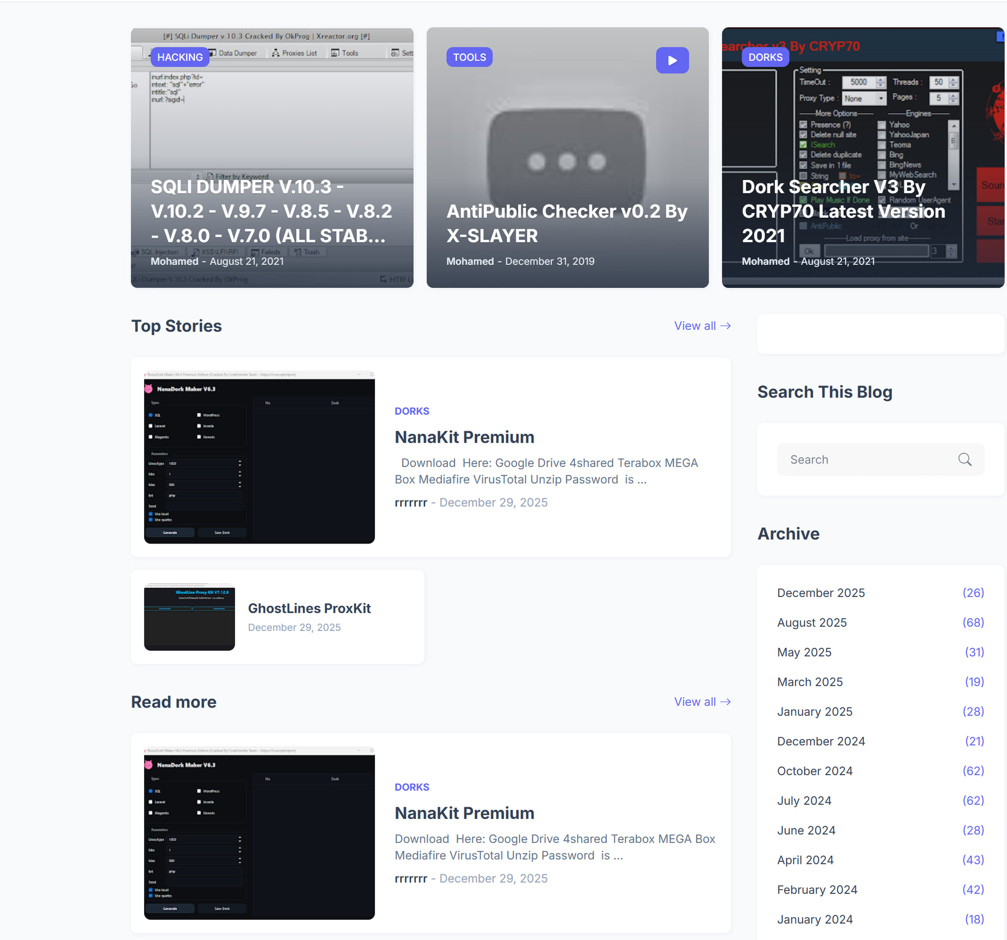Open Dork Searcher V3 By CRYP70 post
This screenshot has width=1007, height=940.
click(x=843, y=211)
